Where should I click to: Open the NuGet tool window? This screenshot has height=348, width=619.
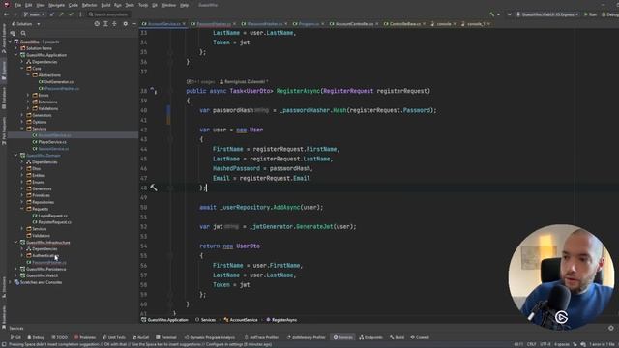[x=141, y=337]
